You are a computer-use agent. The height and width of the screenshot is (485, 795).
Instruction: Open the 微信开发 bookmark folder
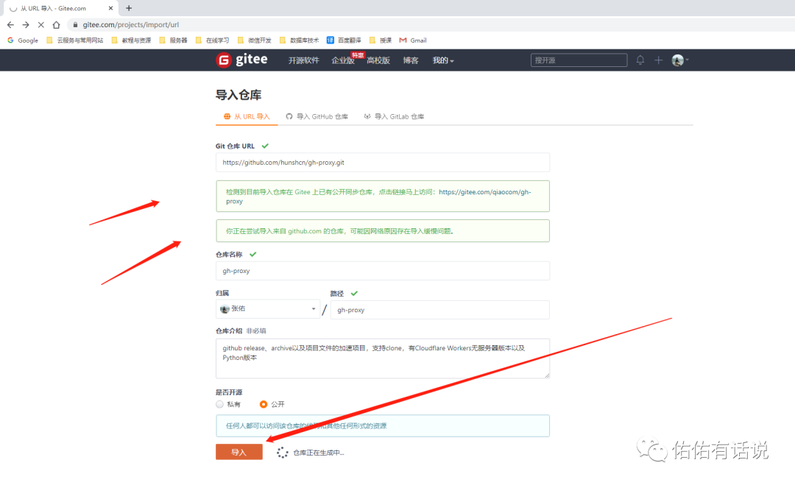pyautogui.click(x=255, y=40)
